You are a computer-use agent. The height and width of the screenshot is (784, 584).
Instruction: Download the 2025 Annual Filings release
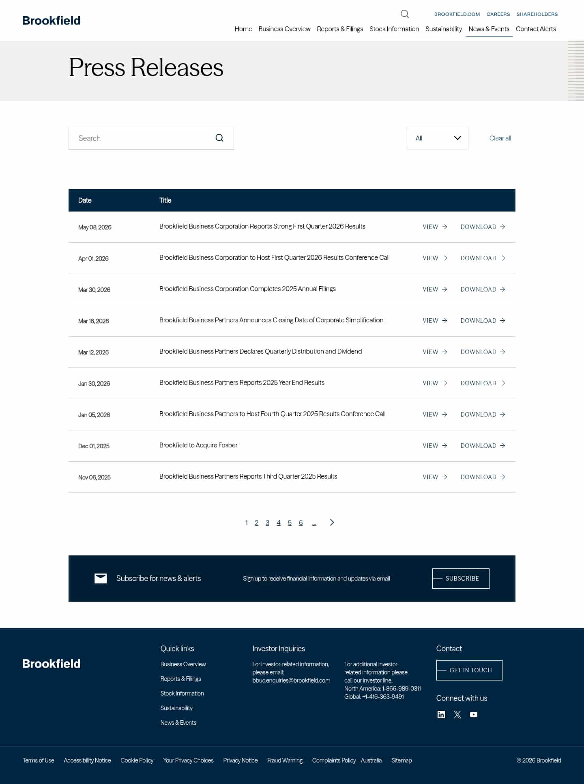tap(483, 289)
